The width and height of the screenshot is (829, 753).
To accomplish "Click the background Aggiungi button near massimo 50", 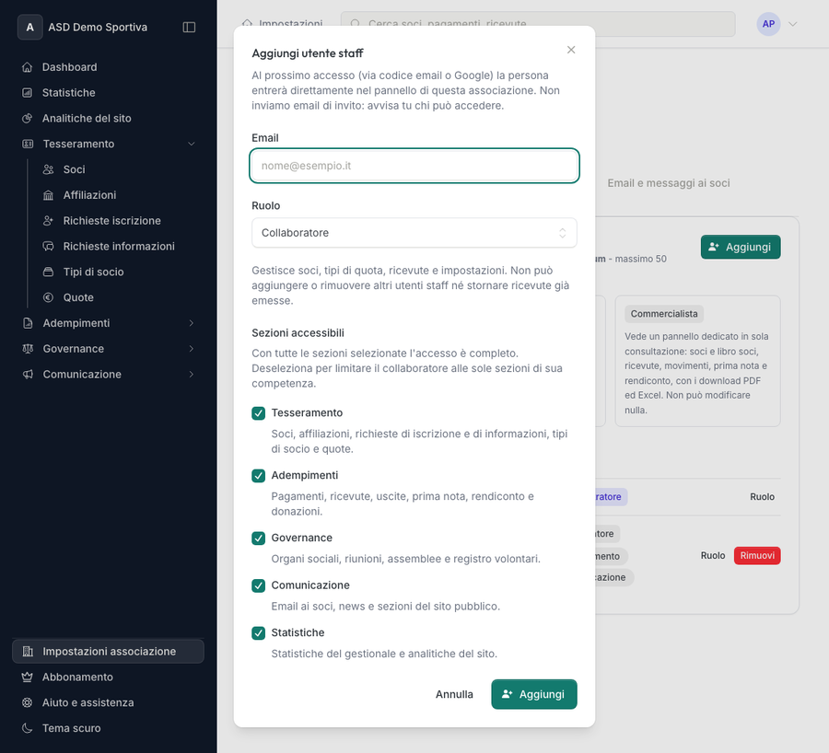I will (x=741, y=247).
